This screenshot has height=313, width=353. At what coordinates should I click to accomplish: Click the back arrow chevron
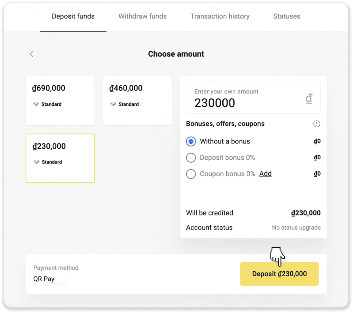[x=31, y=54]
